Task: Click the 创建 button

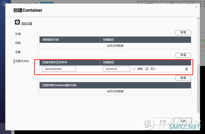Action: (163, 121)
